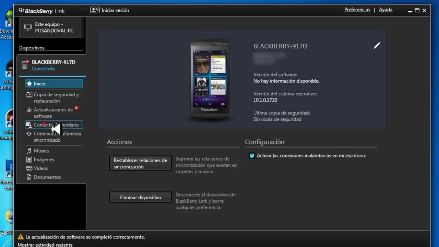Open the Música section
Viewport: 439px width, 247px height.
tap(41, 151)
